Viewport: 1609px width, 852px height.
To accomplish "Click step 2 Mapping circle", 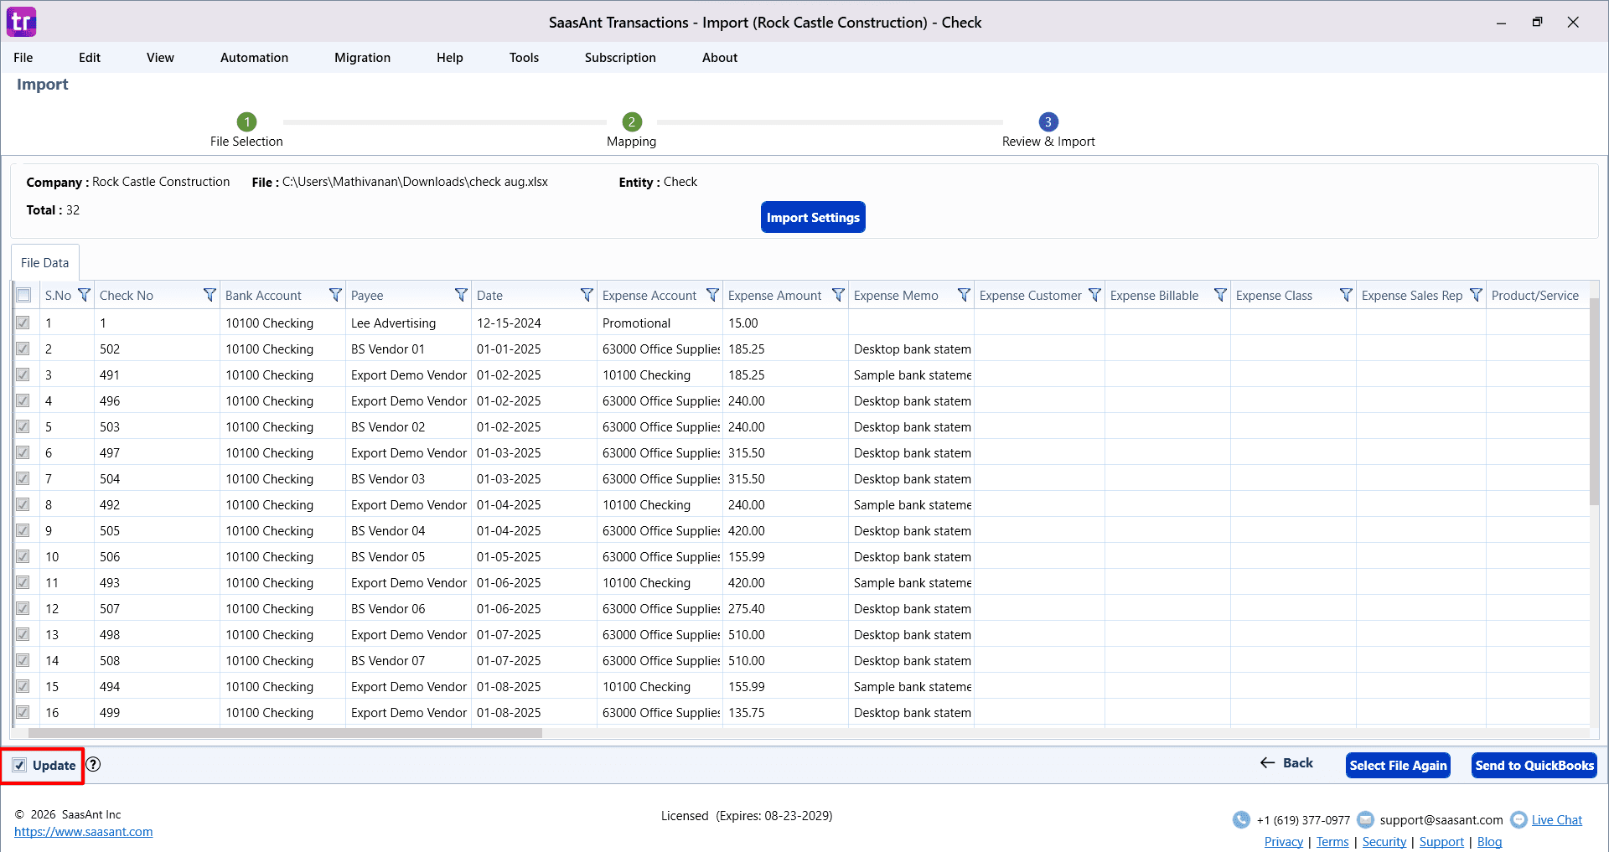I will click(632, 121).
